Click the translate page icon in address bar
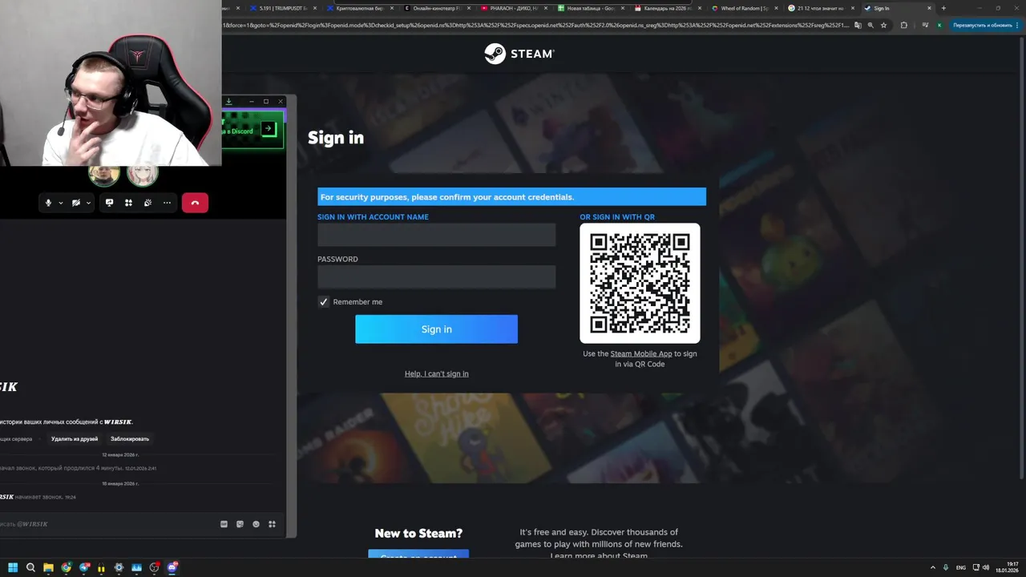The image size is (1026, 577). point(858,25)
